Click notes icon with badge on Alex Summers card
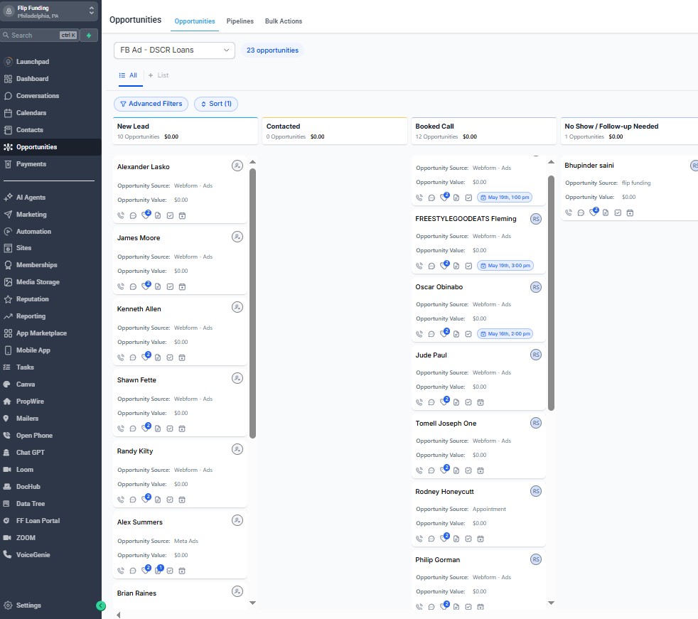 [159, 569]
